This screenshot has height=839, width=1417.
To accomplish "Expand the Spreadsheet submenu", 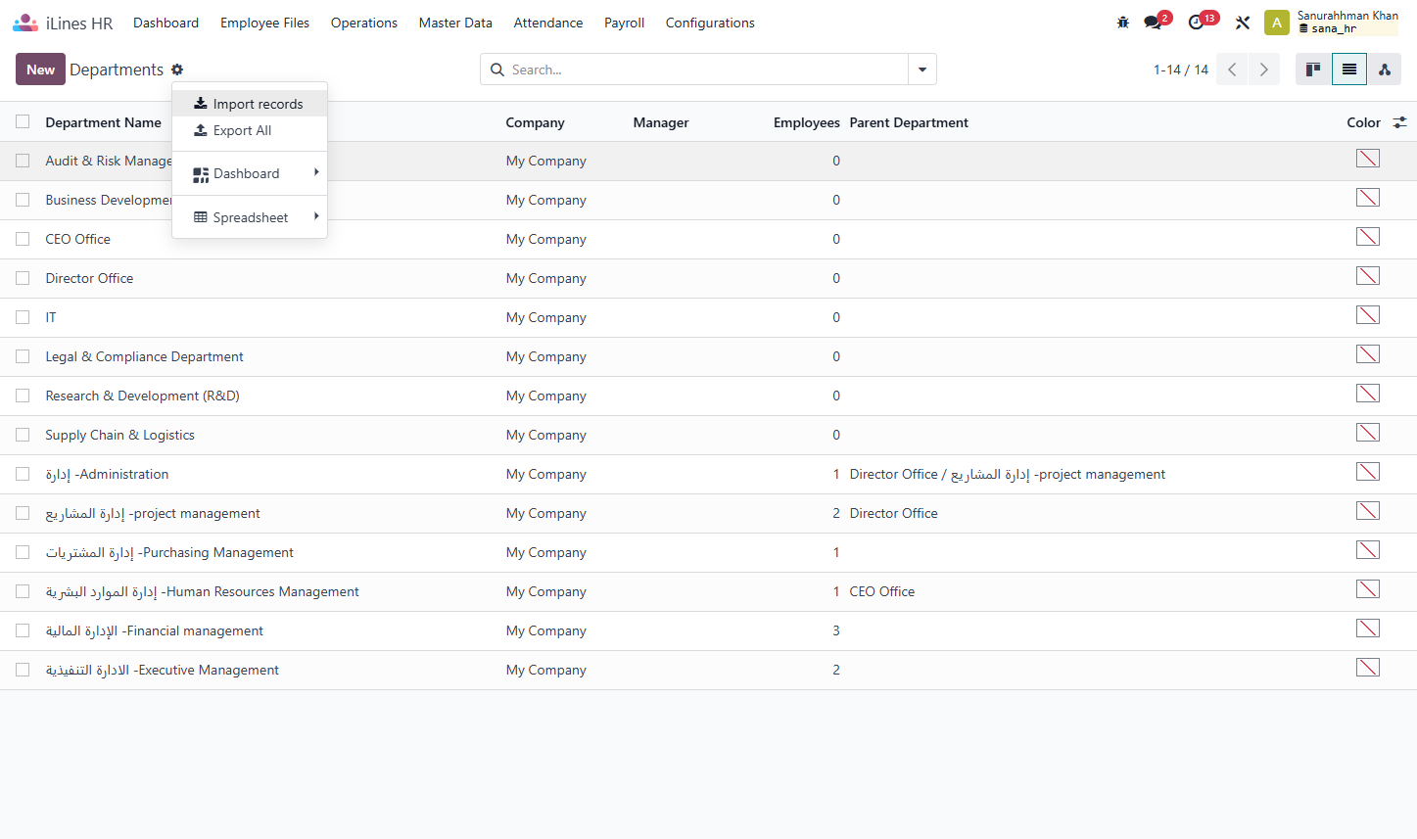I will 250,217.
